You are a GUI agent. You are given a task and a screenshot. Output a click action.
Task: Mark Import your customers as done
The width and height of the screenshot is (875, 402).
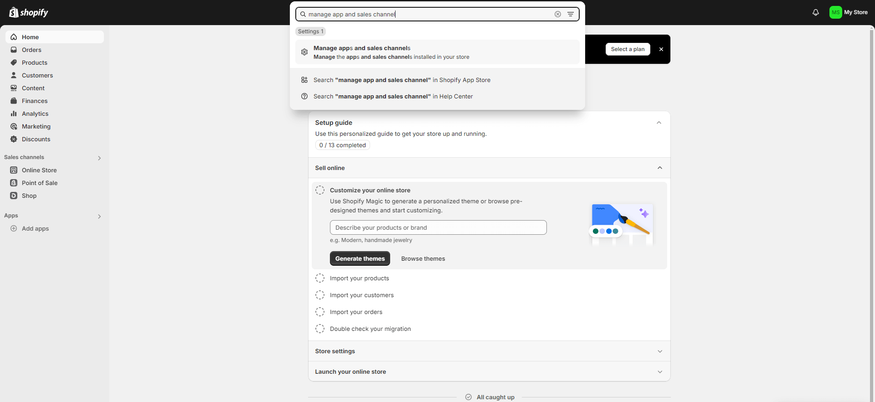pyautogui.click(x=320, y=295)
